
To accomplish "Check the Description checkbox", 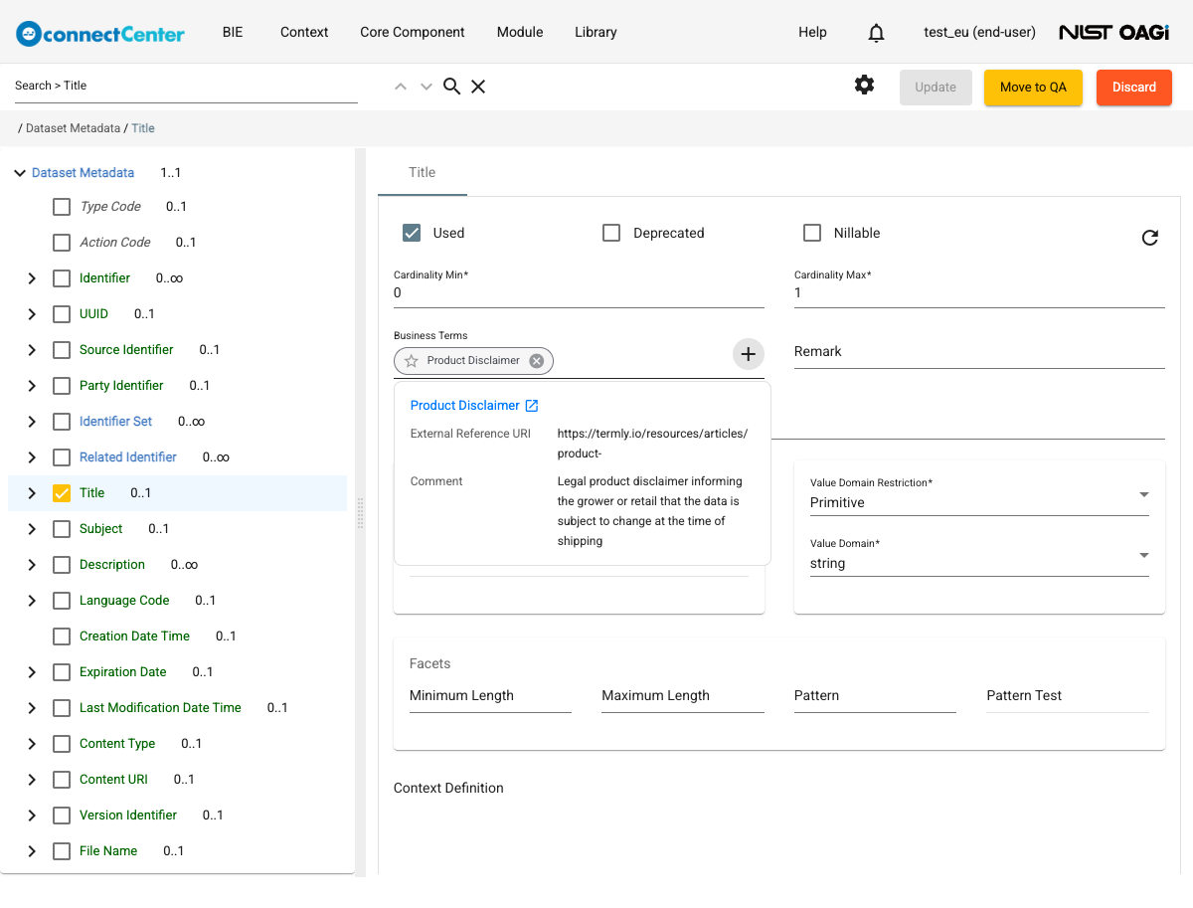I will (62, 565).
